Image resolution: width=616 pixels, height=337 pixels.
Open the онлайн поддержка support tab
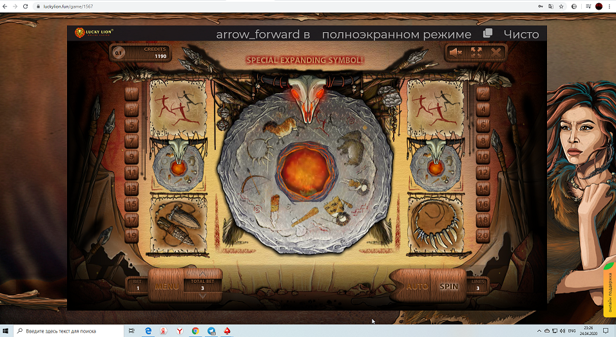pos(610,290)
